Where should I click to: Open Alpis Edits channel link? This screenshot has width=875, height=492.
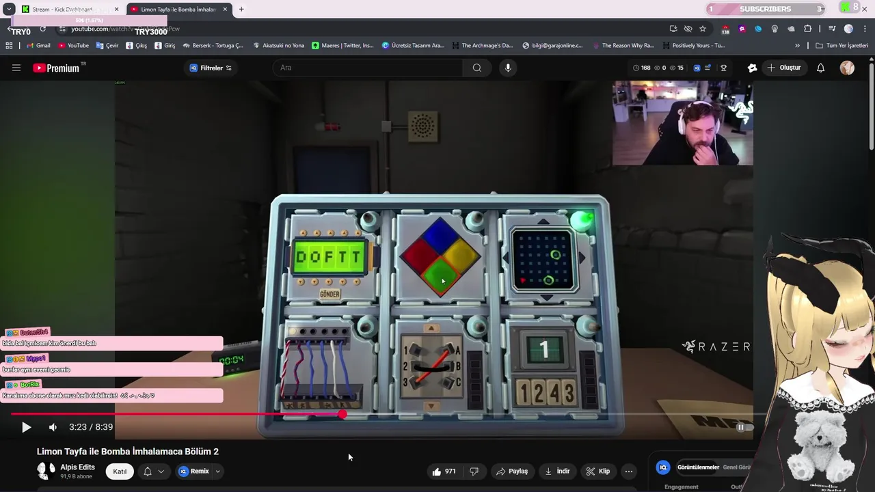77,467
